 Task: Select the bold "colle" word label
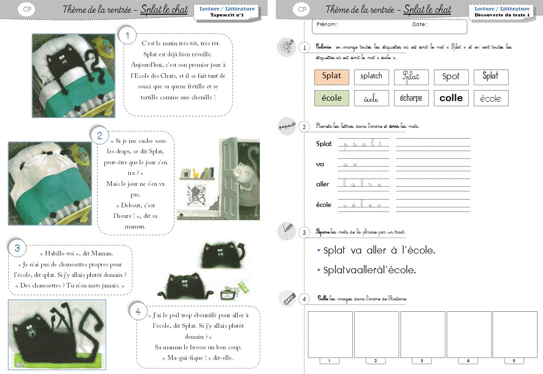pyautogui.click(x=451, y=98)
